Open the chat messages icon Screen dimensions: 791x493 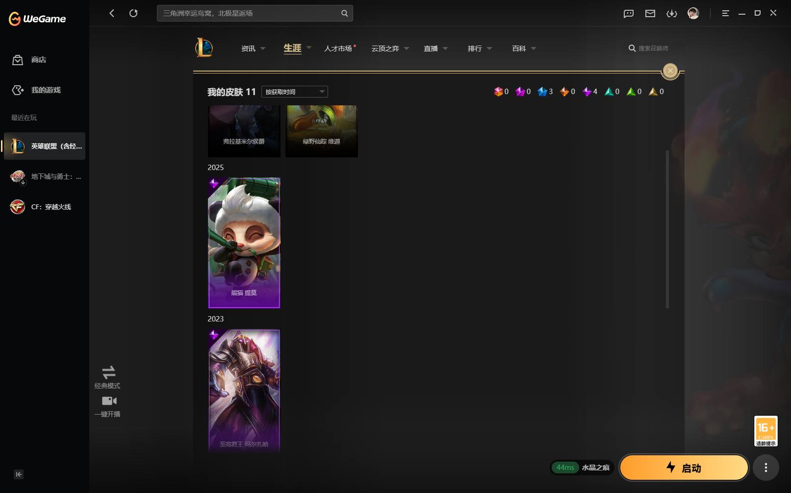pyautogui.click(x=629, y=13)
